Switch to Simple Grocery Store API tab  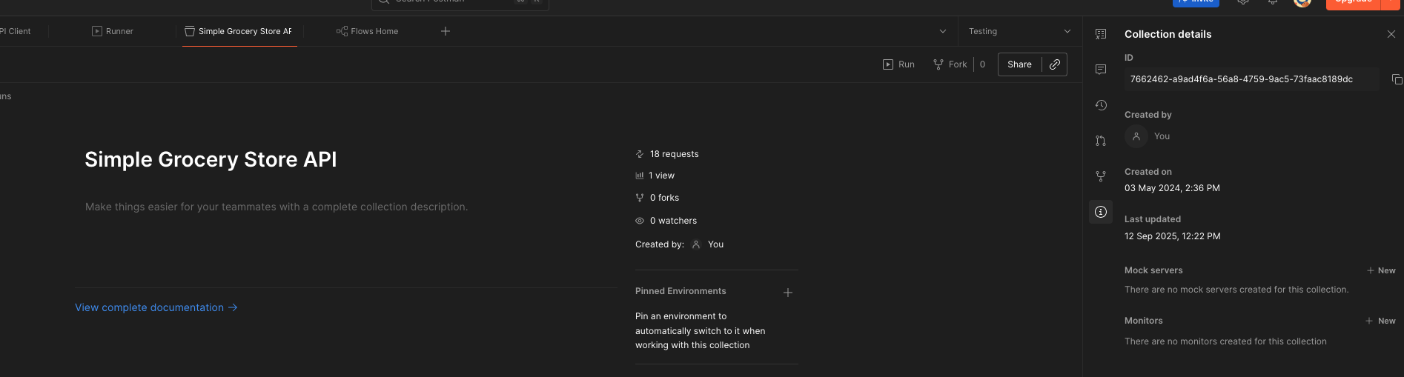(x=239, y=31)
